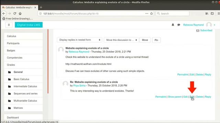The width and height of the screenshot is (220, 123).
Task: Edit Priya Sinha's reply
Action: click(185, 97)
